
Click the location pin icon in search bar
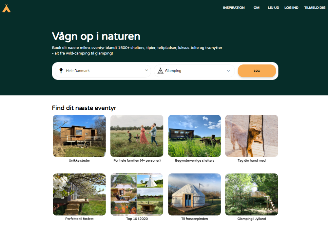61,71
